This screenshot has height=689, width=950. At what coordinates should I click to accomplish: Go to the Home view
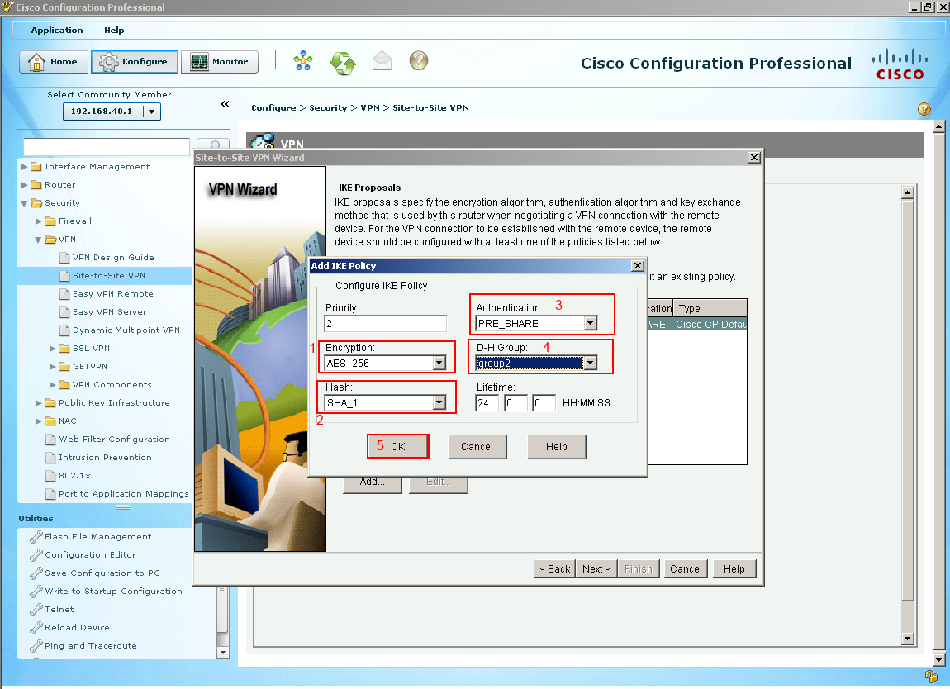(54, 62)
